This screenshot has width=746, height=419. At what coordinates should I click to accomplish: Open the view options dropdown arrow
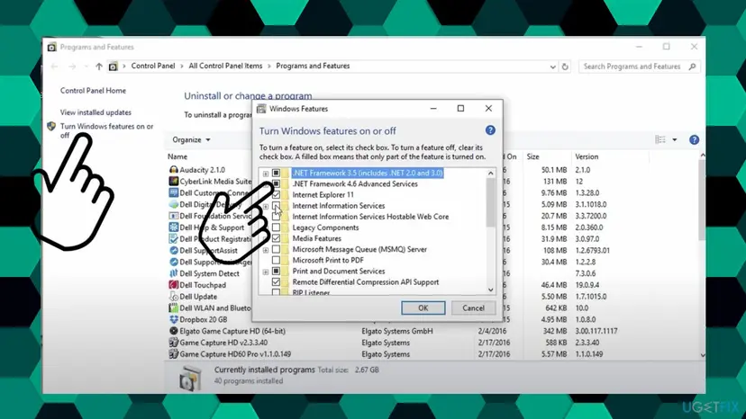(x=675, y=139)
